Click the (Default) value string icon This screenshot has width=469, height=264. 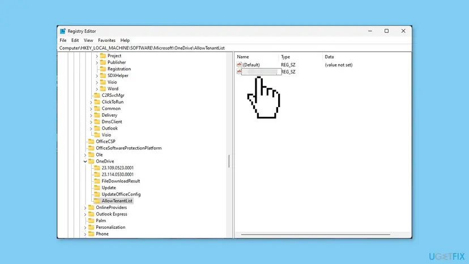[239, 65]
